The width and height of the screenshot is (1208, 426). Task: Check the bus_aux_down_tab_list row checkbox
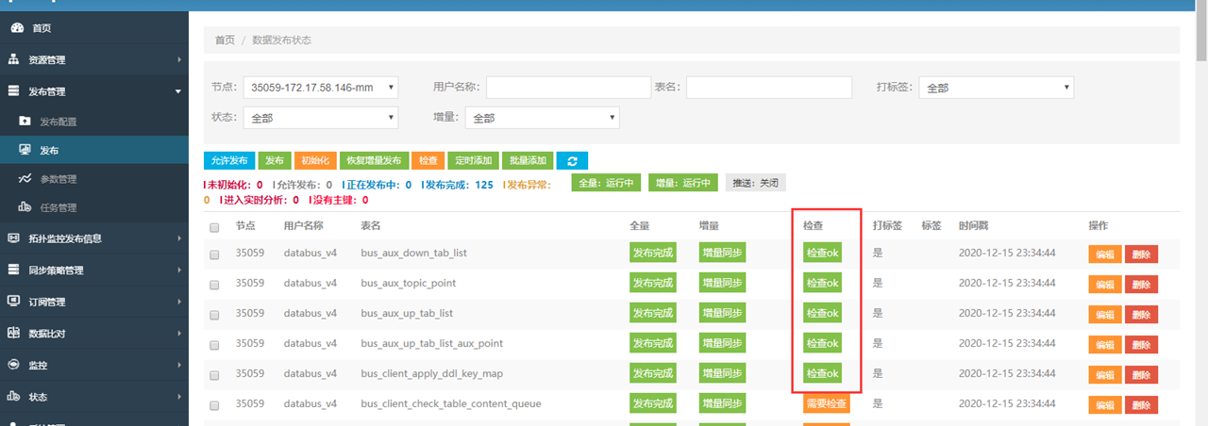click(x=214, y=254)
